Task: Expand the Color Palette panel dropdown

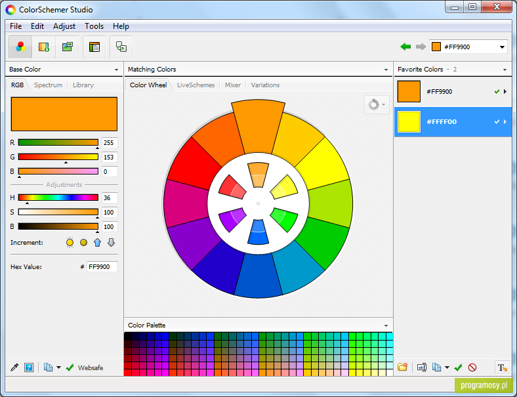Action: (386, 325)
